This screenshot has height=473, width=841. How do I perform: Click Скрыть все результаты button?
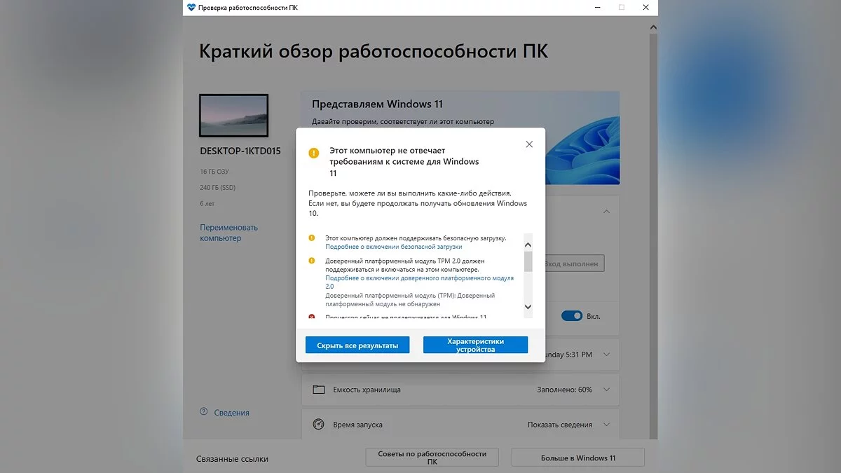point(357,345)
